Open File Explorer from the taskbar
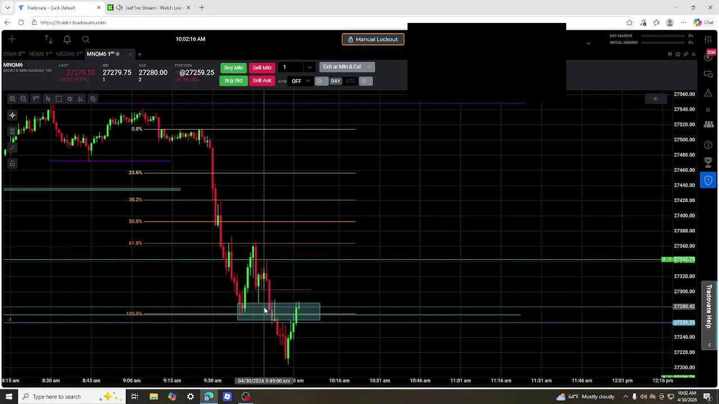The image size is (719, 404). [x=153, y=397]
